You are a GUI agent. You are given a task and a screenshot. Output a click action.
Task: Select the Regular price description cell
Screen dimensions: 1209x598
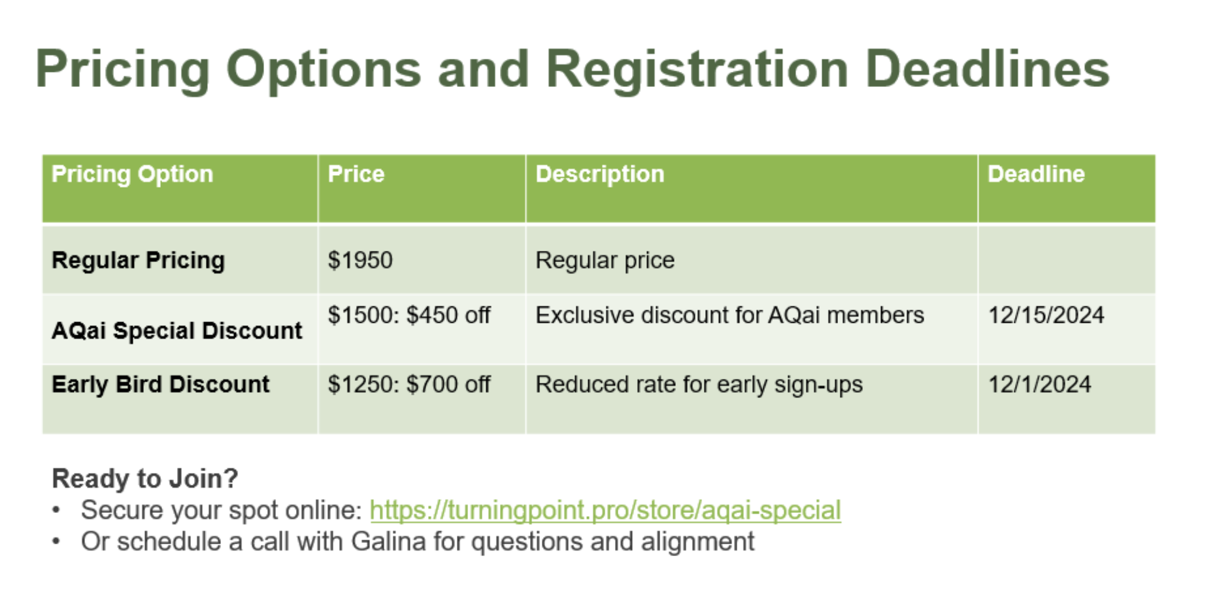coord(752,260)
